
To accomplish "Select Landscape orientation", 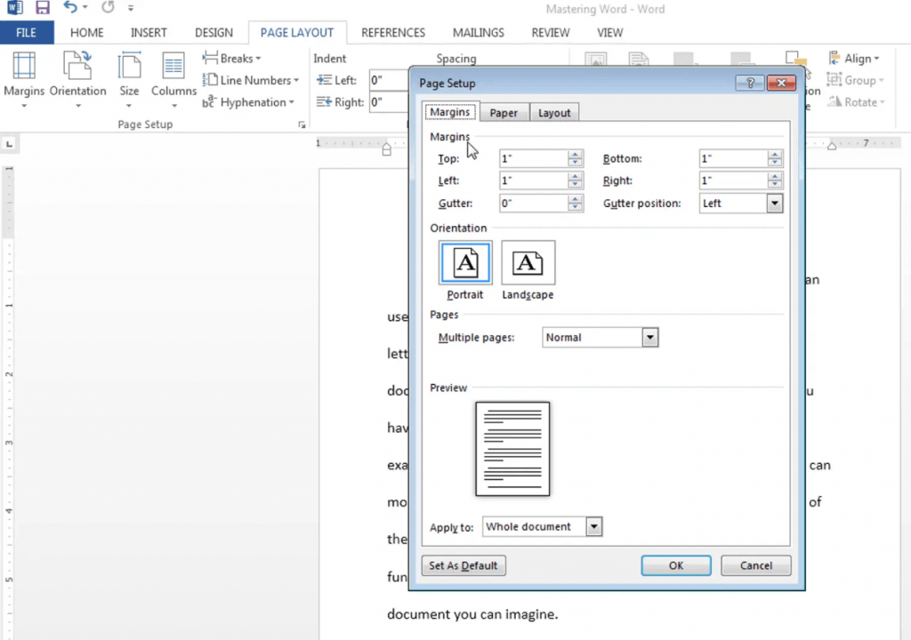I will point(528,262).
